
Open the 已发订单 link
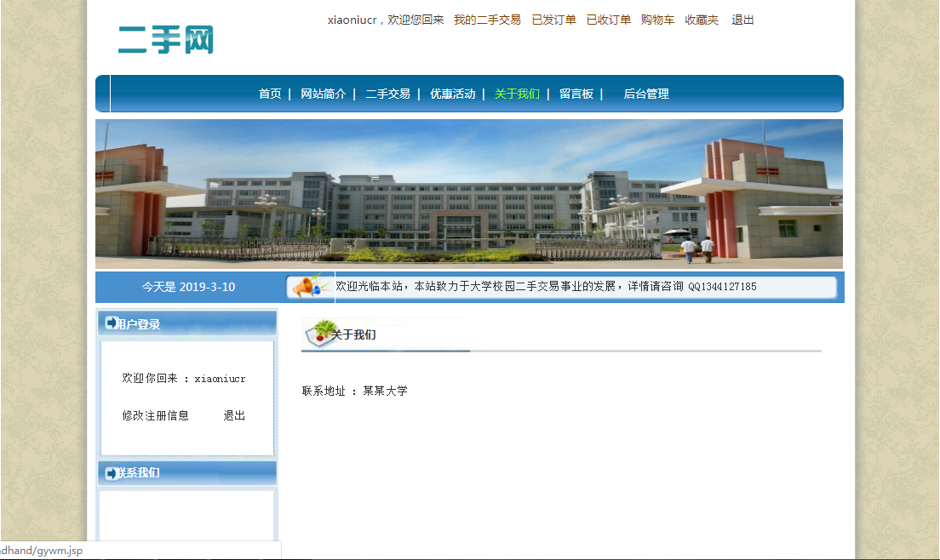pyautogui.click(x=553, y=20)
